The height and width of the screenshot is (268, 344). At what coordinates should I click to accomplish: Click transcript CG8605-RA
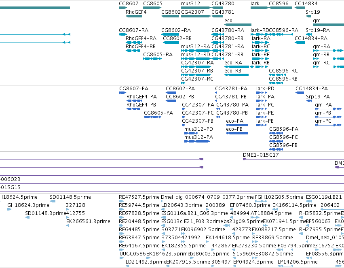pos(152,59)
